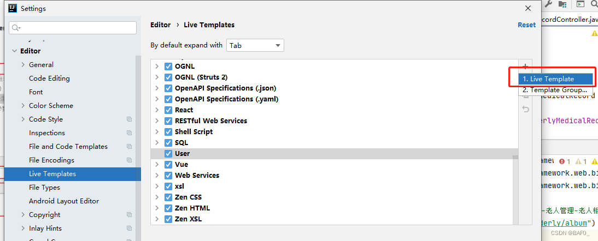Expand the Zen XSL template group
This screenshot has width=598, height=241.
pyautogui.click(x=157, y=219)
